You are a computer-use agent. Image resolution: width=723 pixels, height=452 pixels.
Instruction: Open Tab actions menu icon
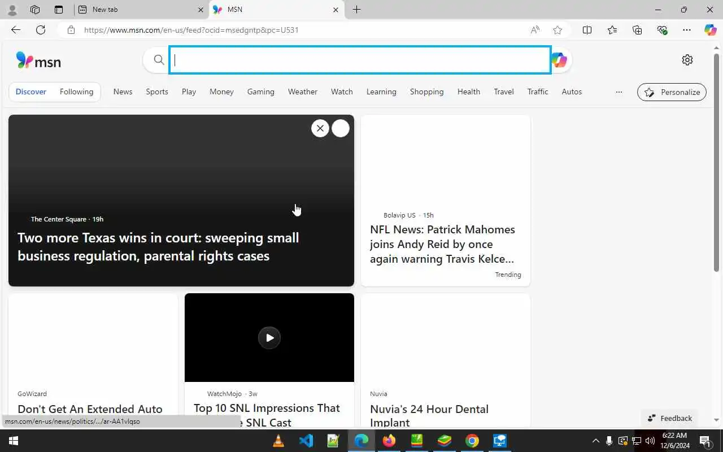pos(59,10)
